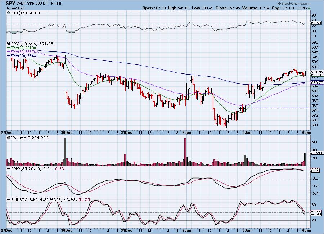
Task: Click the purple legend line of EMA(50)
Action: pos(9,52)
